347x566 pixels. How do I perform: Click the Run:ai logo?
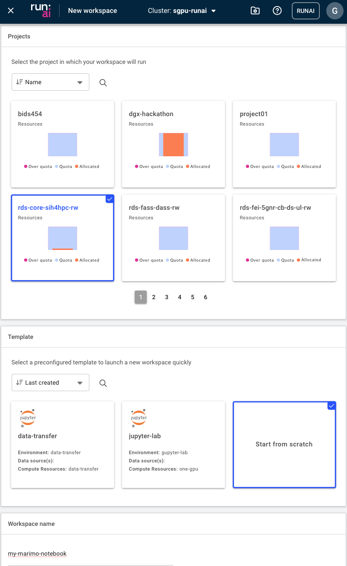click(41, 10)
